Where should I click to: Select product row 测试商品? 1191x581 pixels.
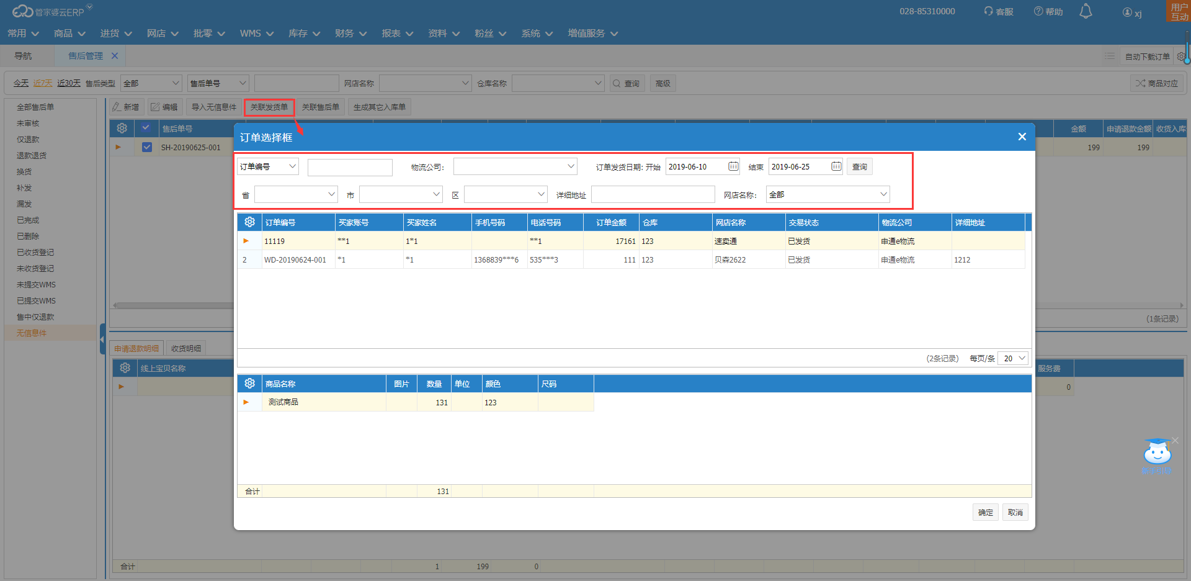tap(416, 402)
